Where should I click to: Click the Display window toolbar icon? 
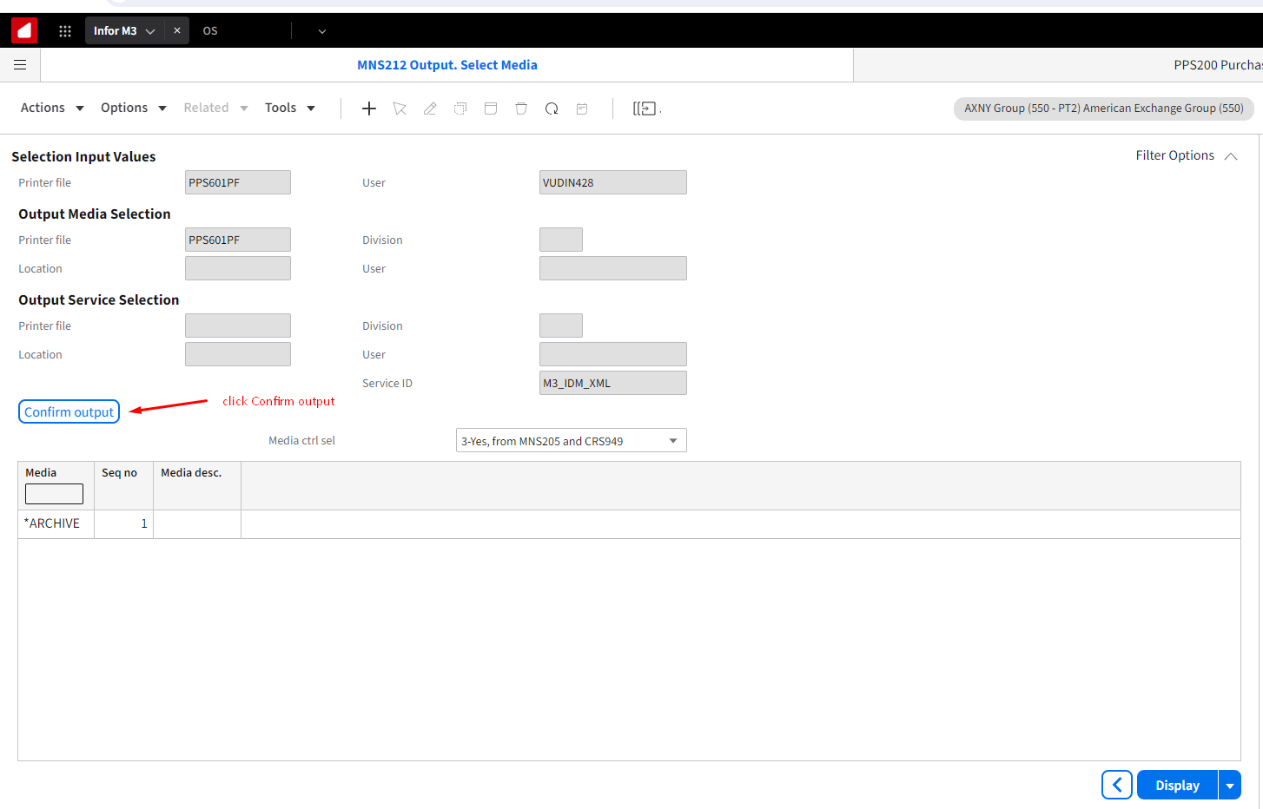click(x=491, y=109)
